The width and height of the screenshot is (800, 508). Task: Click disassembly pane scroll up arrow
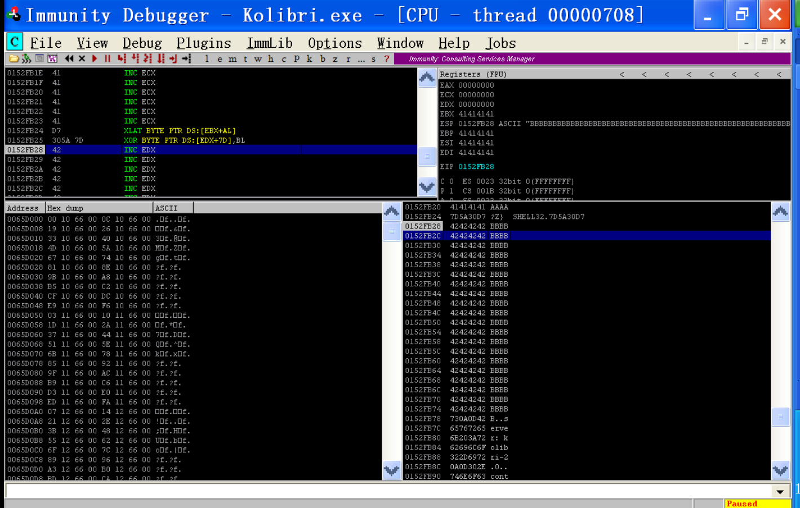[x=427, y=77]
